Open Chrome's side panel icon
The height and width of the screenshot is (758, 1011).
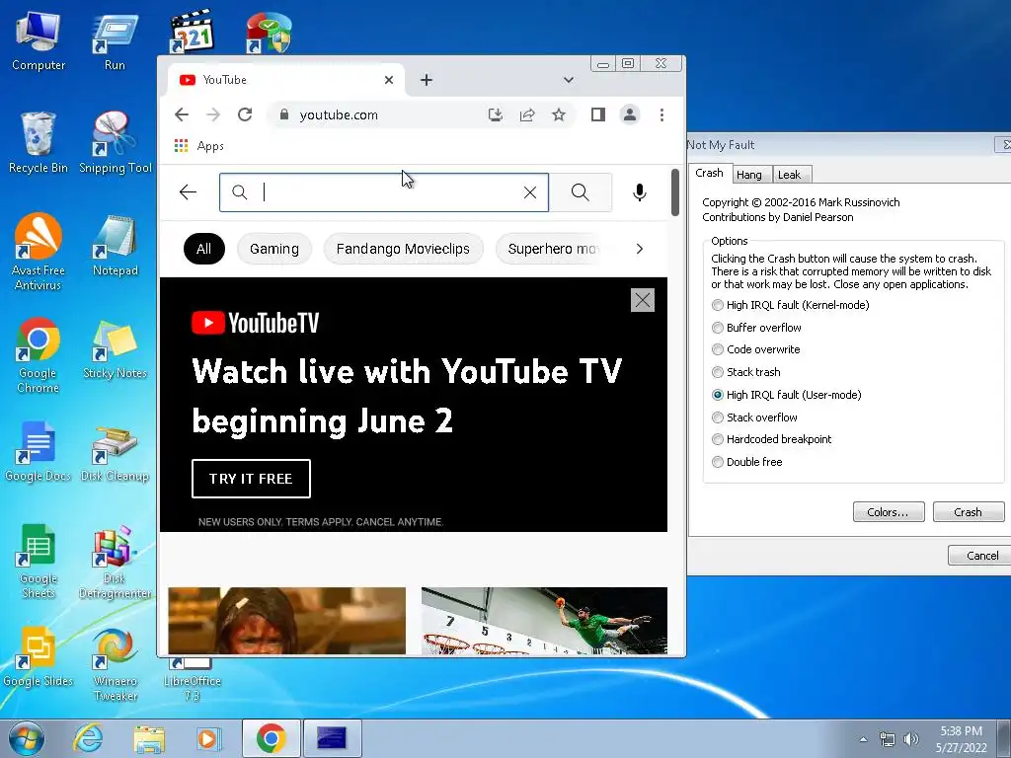click(597, 114)
